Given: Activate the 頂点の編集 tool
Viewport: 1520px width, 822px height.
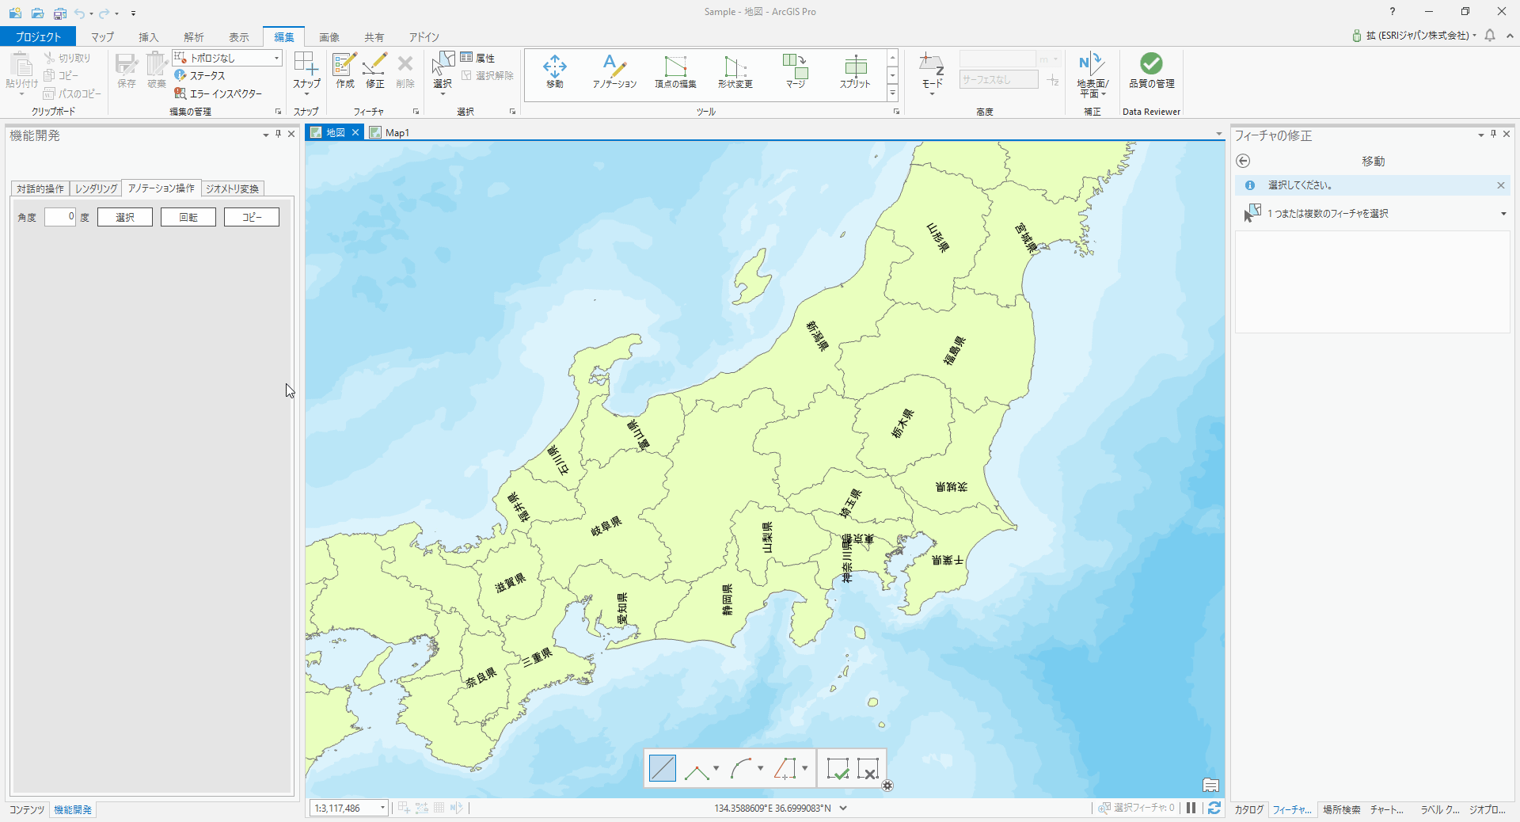Looking at the screenshot, I should (675, 70).
